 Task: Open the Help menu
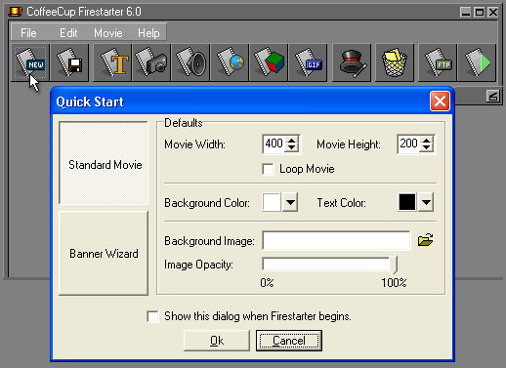click(x=148, y=33)
